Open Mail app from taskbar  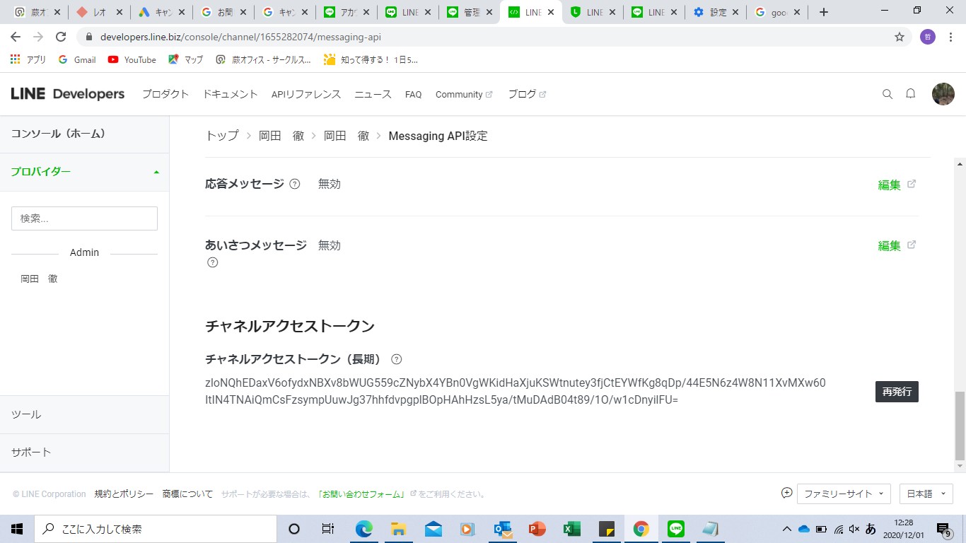click(x=433, y=529)
